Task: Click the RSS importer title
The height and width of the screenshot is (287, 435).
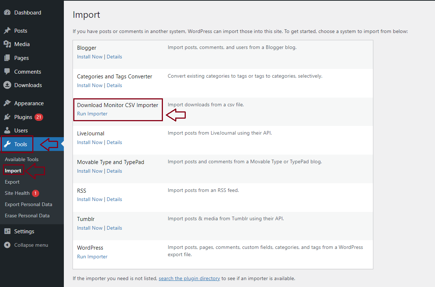Action: (x=82, y=191)
